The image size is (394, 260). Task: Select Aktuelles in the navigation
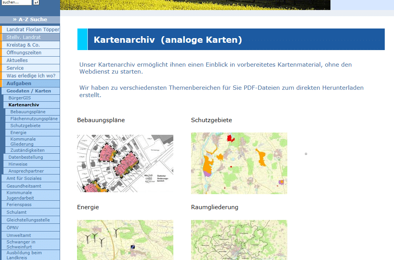pos(31,60)
